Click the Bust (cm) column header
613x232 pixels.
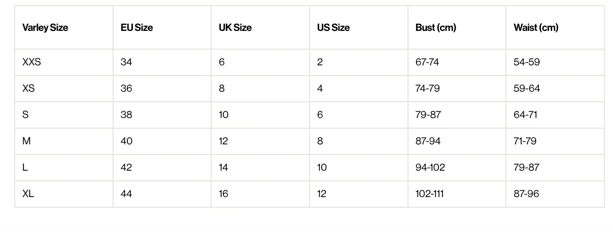[457, 27]
